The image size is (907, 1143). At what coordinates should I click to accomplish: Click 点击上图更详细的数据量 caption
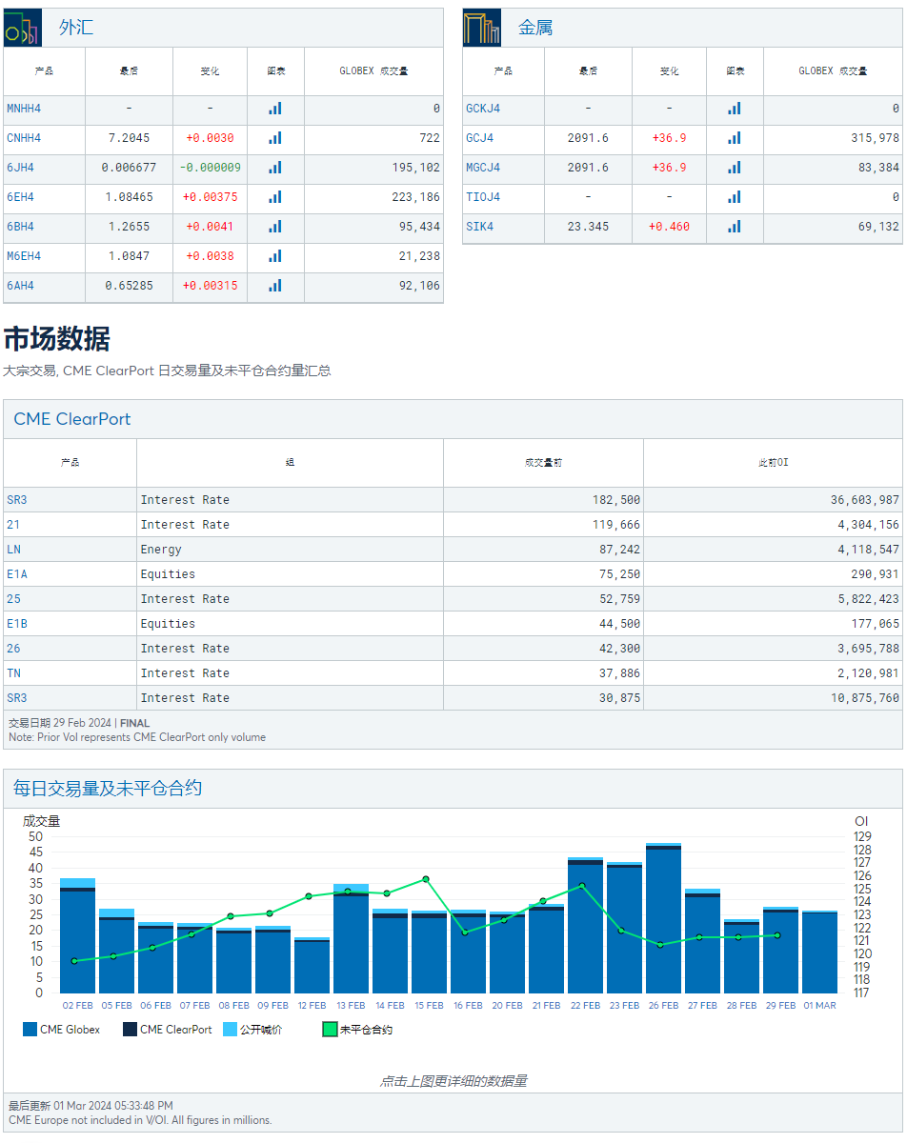pos(453,1081)
